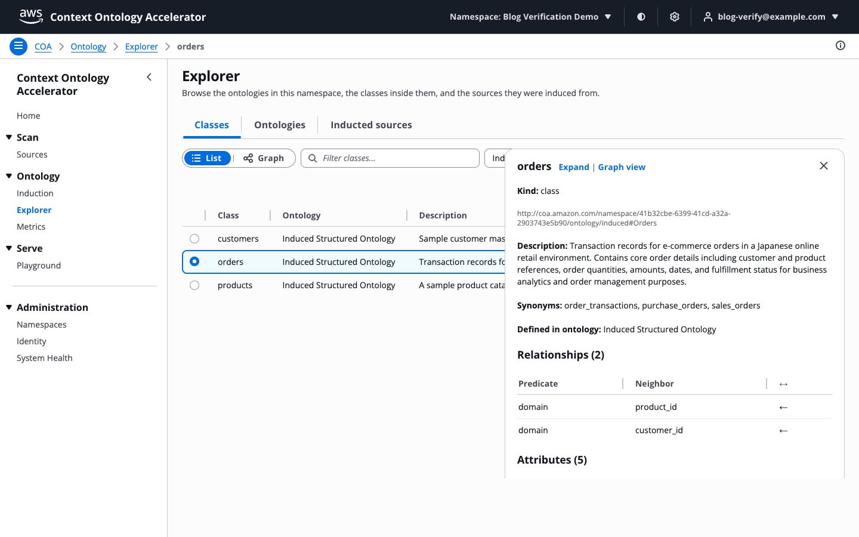Select the customers row radio button
The height and width of the screenshot is (537, 859).
coord(194,239)
